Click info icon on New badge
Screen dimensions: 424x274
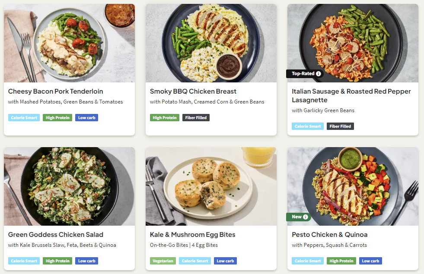coord(306,217)
